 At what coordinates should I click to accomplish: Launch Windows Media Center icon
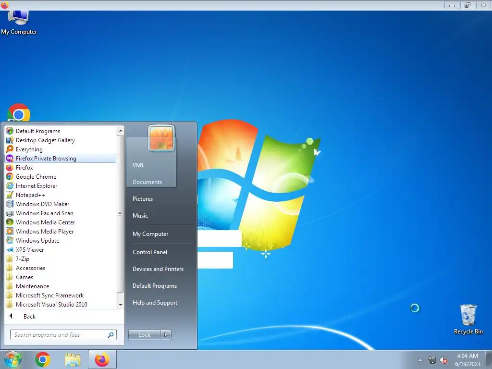[10, 222]
